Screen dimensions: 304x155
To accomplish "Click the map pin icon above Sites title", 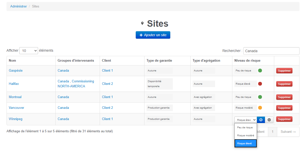I will coord(143,23).
